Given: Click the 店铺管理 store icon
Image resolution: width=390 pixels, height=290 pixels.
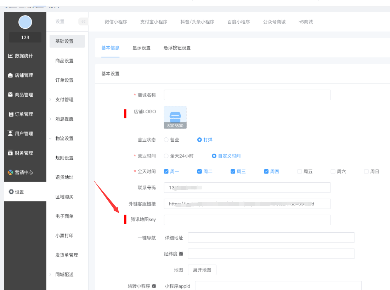Looking at the screenshot, I should coord(11,75).
